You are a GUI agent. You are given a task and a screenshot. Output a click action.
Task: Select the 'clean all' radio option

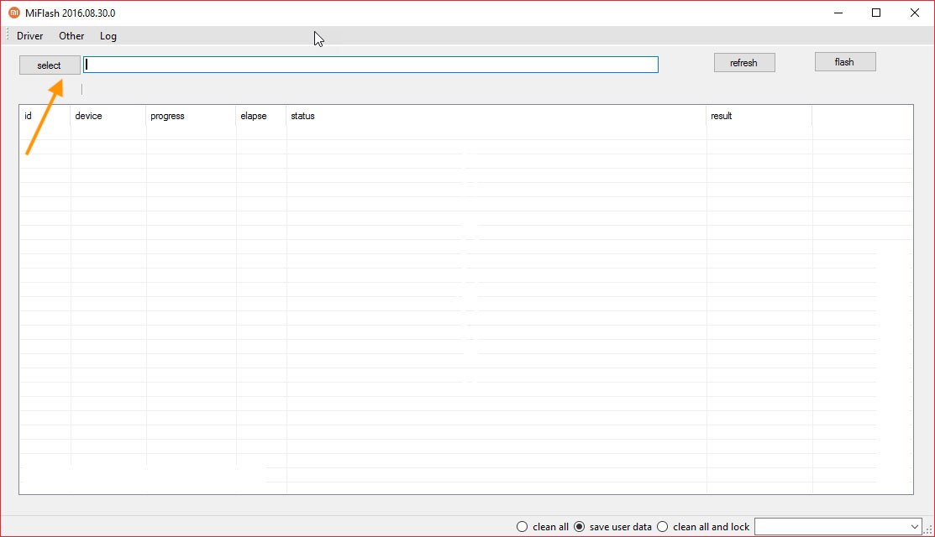(523, 527)
